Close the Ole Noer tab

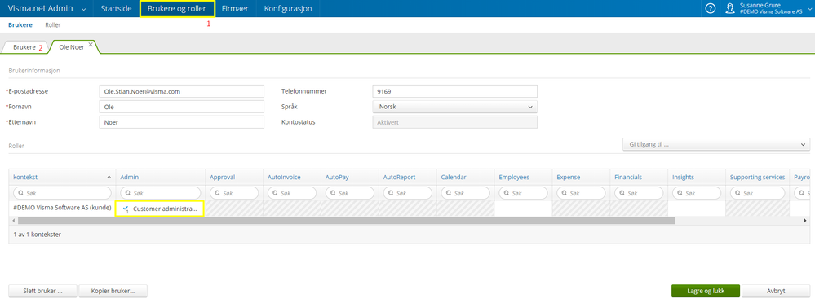91,45
